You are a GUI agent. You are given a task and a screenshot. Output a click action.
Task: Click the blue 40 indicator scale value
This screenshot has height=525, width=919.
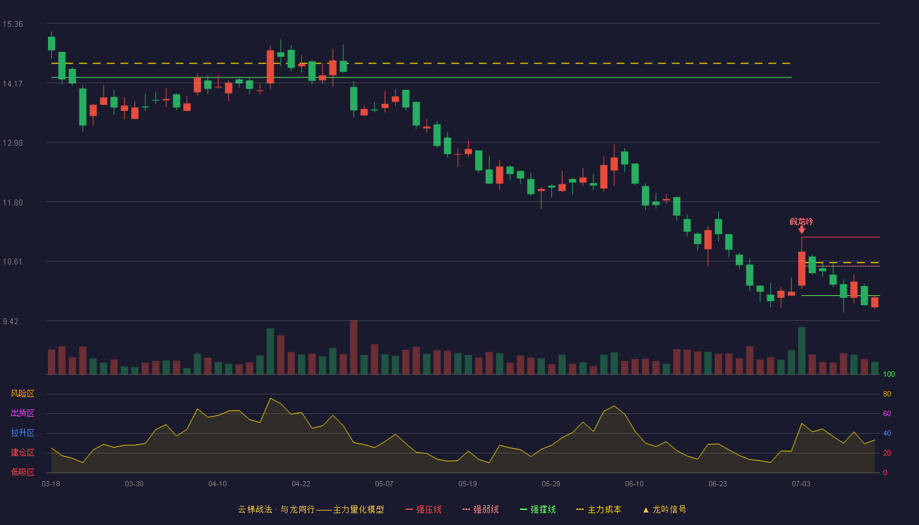coord(887,433)
